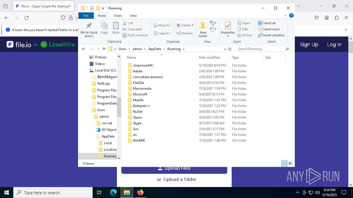Switch to Large icons view layout
The height and width of the screenshot is (198, 353).
[x=290, y=163]
